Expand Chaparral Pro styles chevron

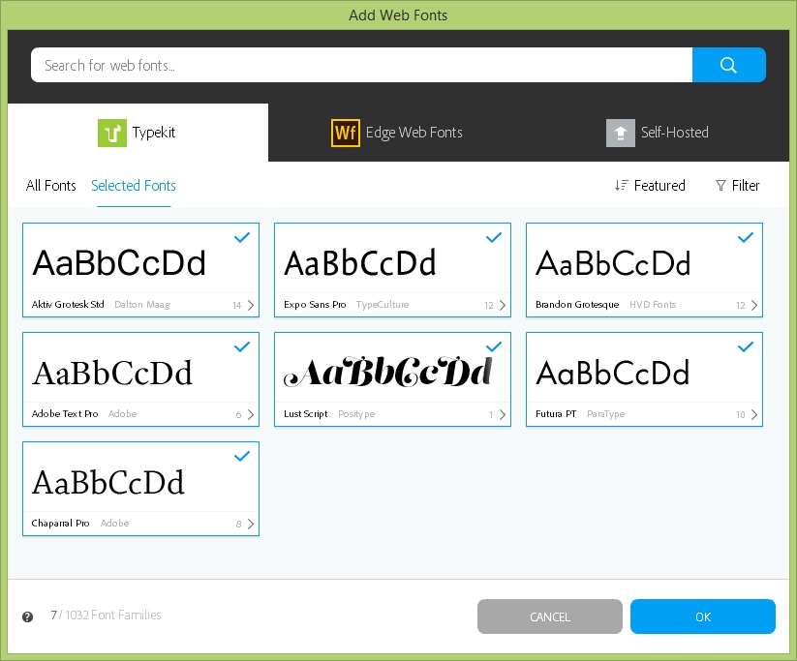[x=251, y=524]
